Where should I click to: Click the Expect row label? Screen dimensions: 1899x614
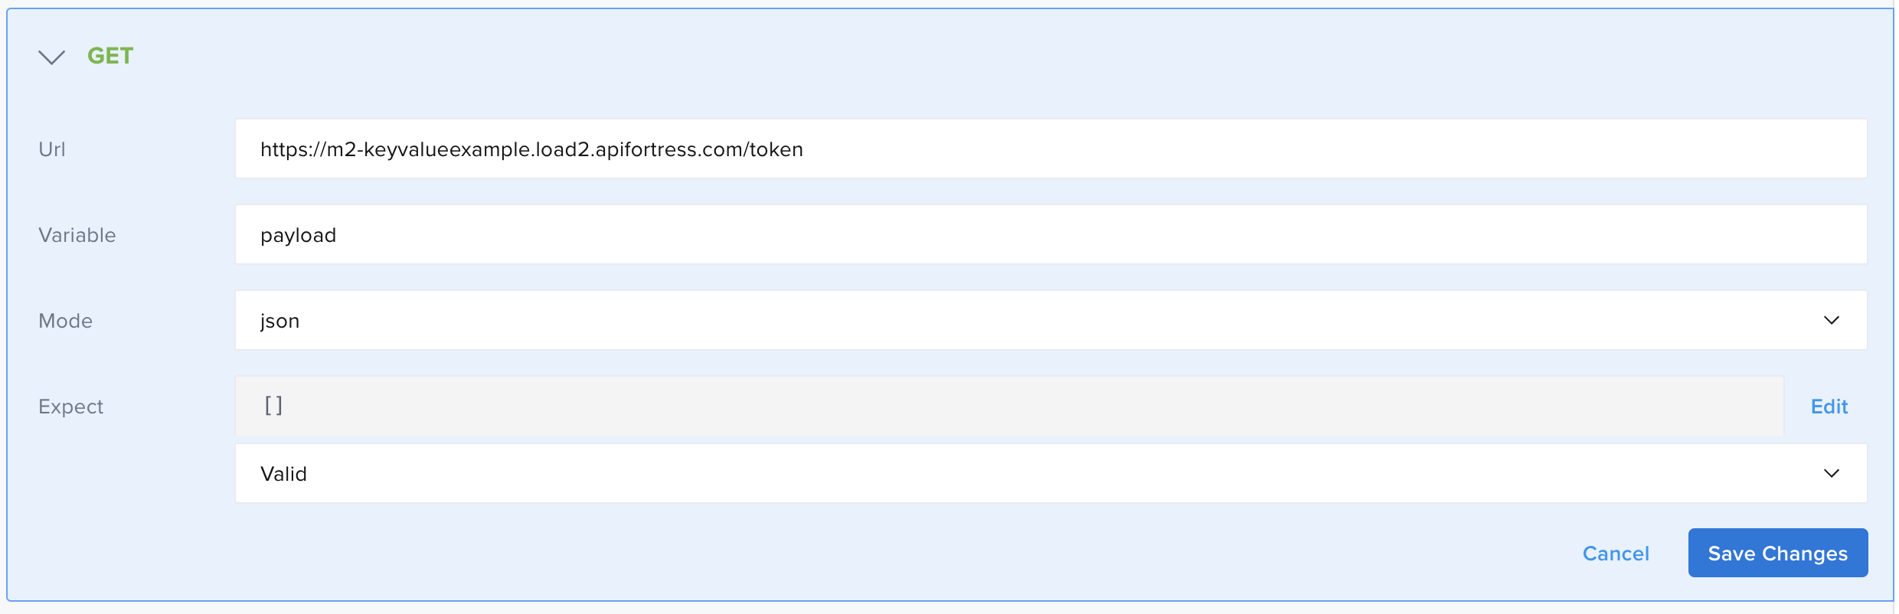tap(70, 407)
